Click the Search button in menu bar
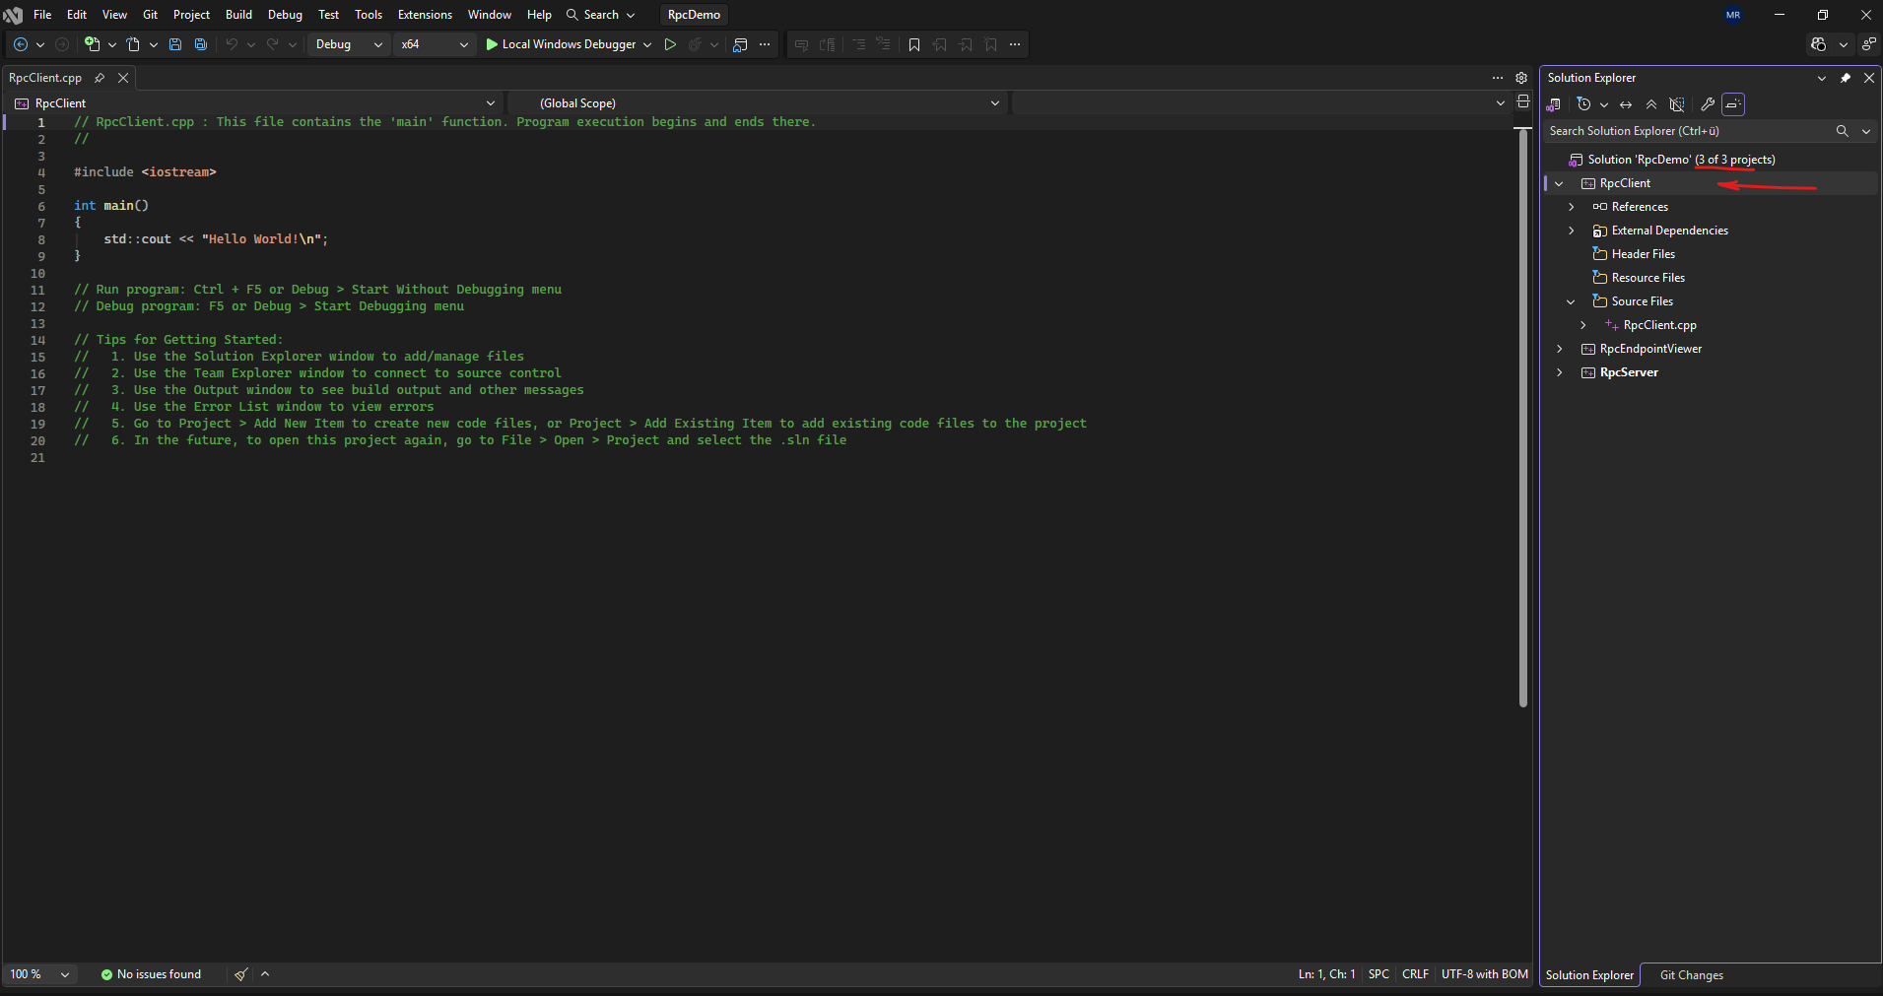The height and width of the screenshot is (996, 1883). (x=600, y=15)
